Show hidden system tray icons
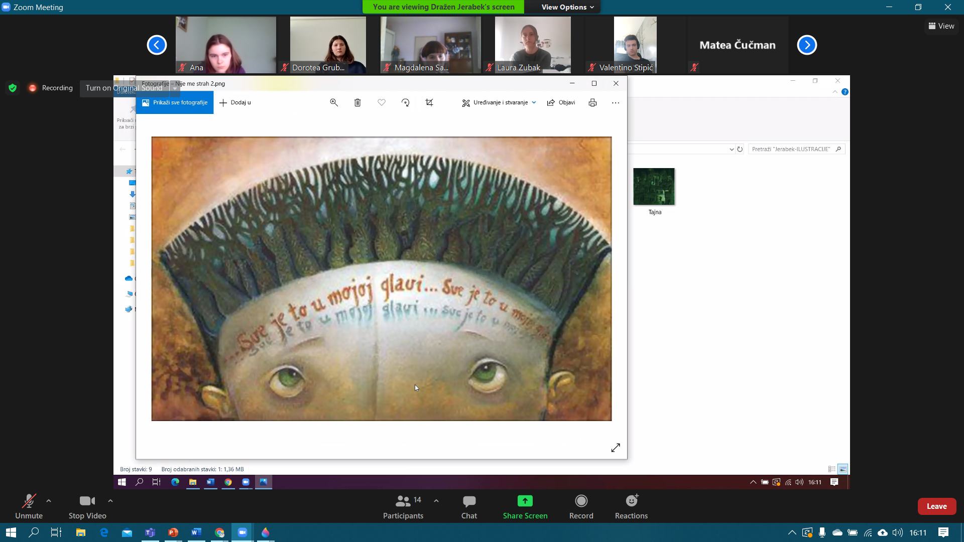This screenshot has height=542, width=964. tap(792, 532)
